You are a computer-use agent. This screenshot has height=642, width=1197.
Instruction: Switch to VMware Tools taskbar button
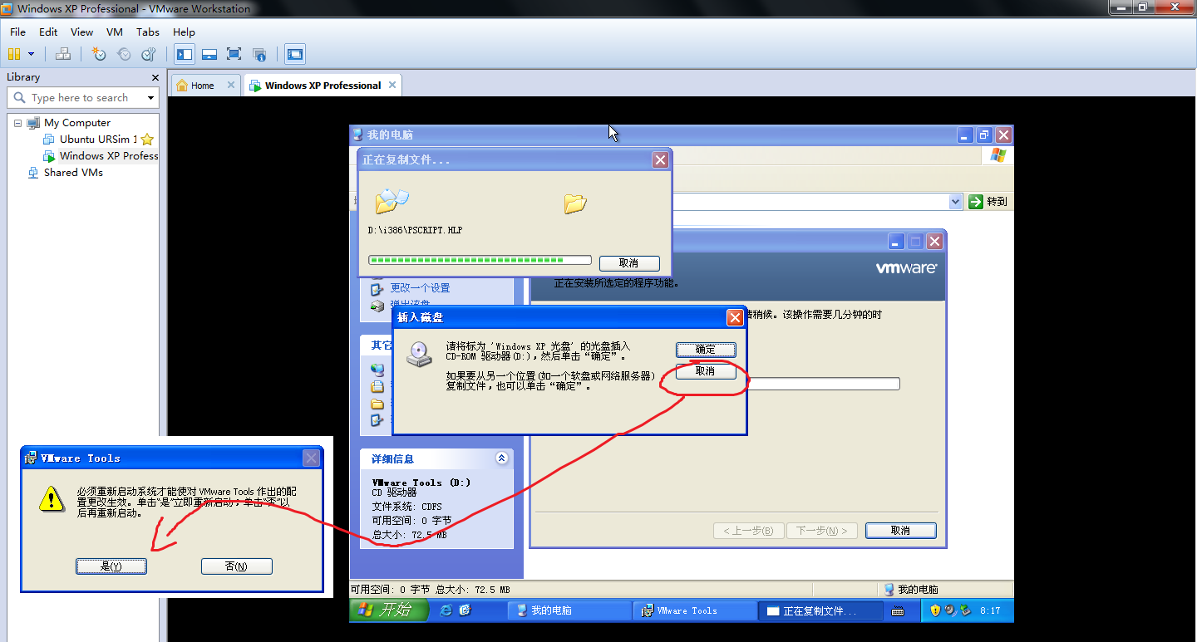695,610
